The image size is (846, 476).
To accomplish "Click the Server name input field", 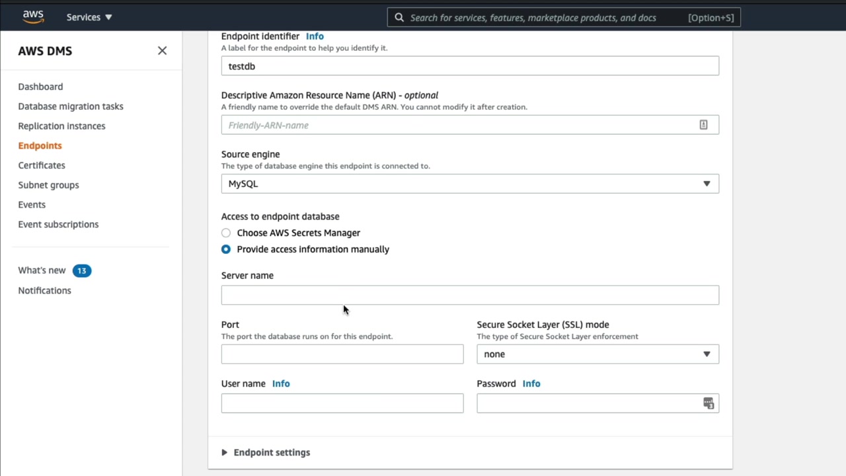I will [x=469, y=296].
